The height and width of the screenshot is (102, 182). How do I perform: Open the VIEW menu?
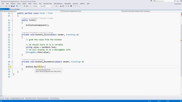7,4
